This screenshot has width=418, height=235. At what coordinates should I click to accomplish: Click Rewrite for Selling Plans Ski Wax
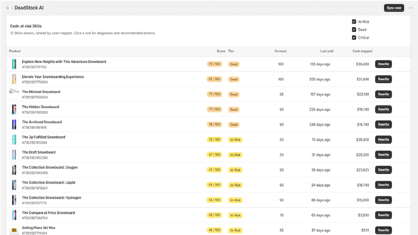[x=383, y=230]
